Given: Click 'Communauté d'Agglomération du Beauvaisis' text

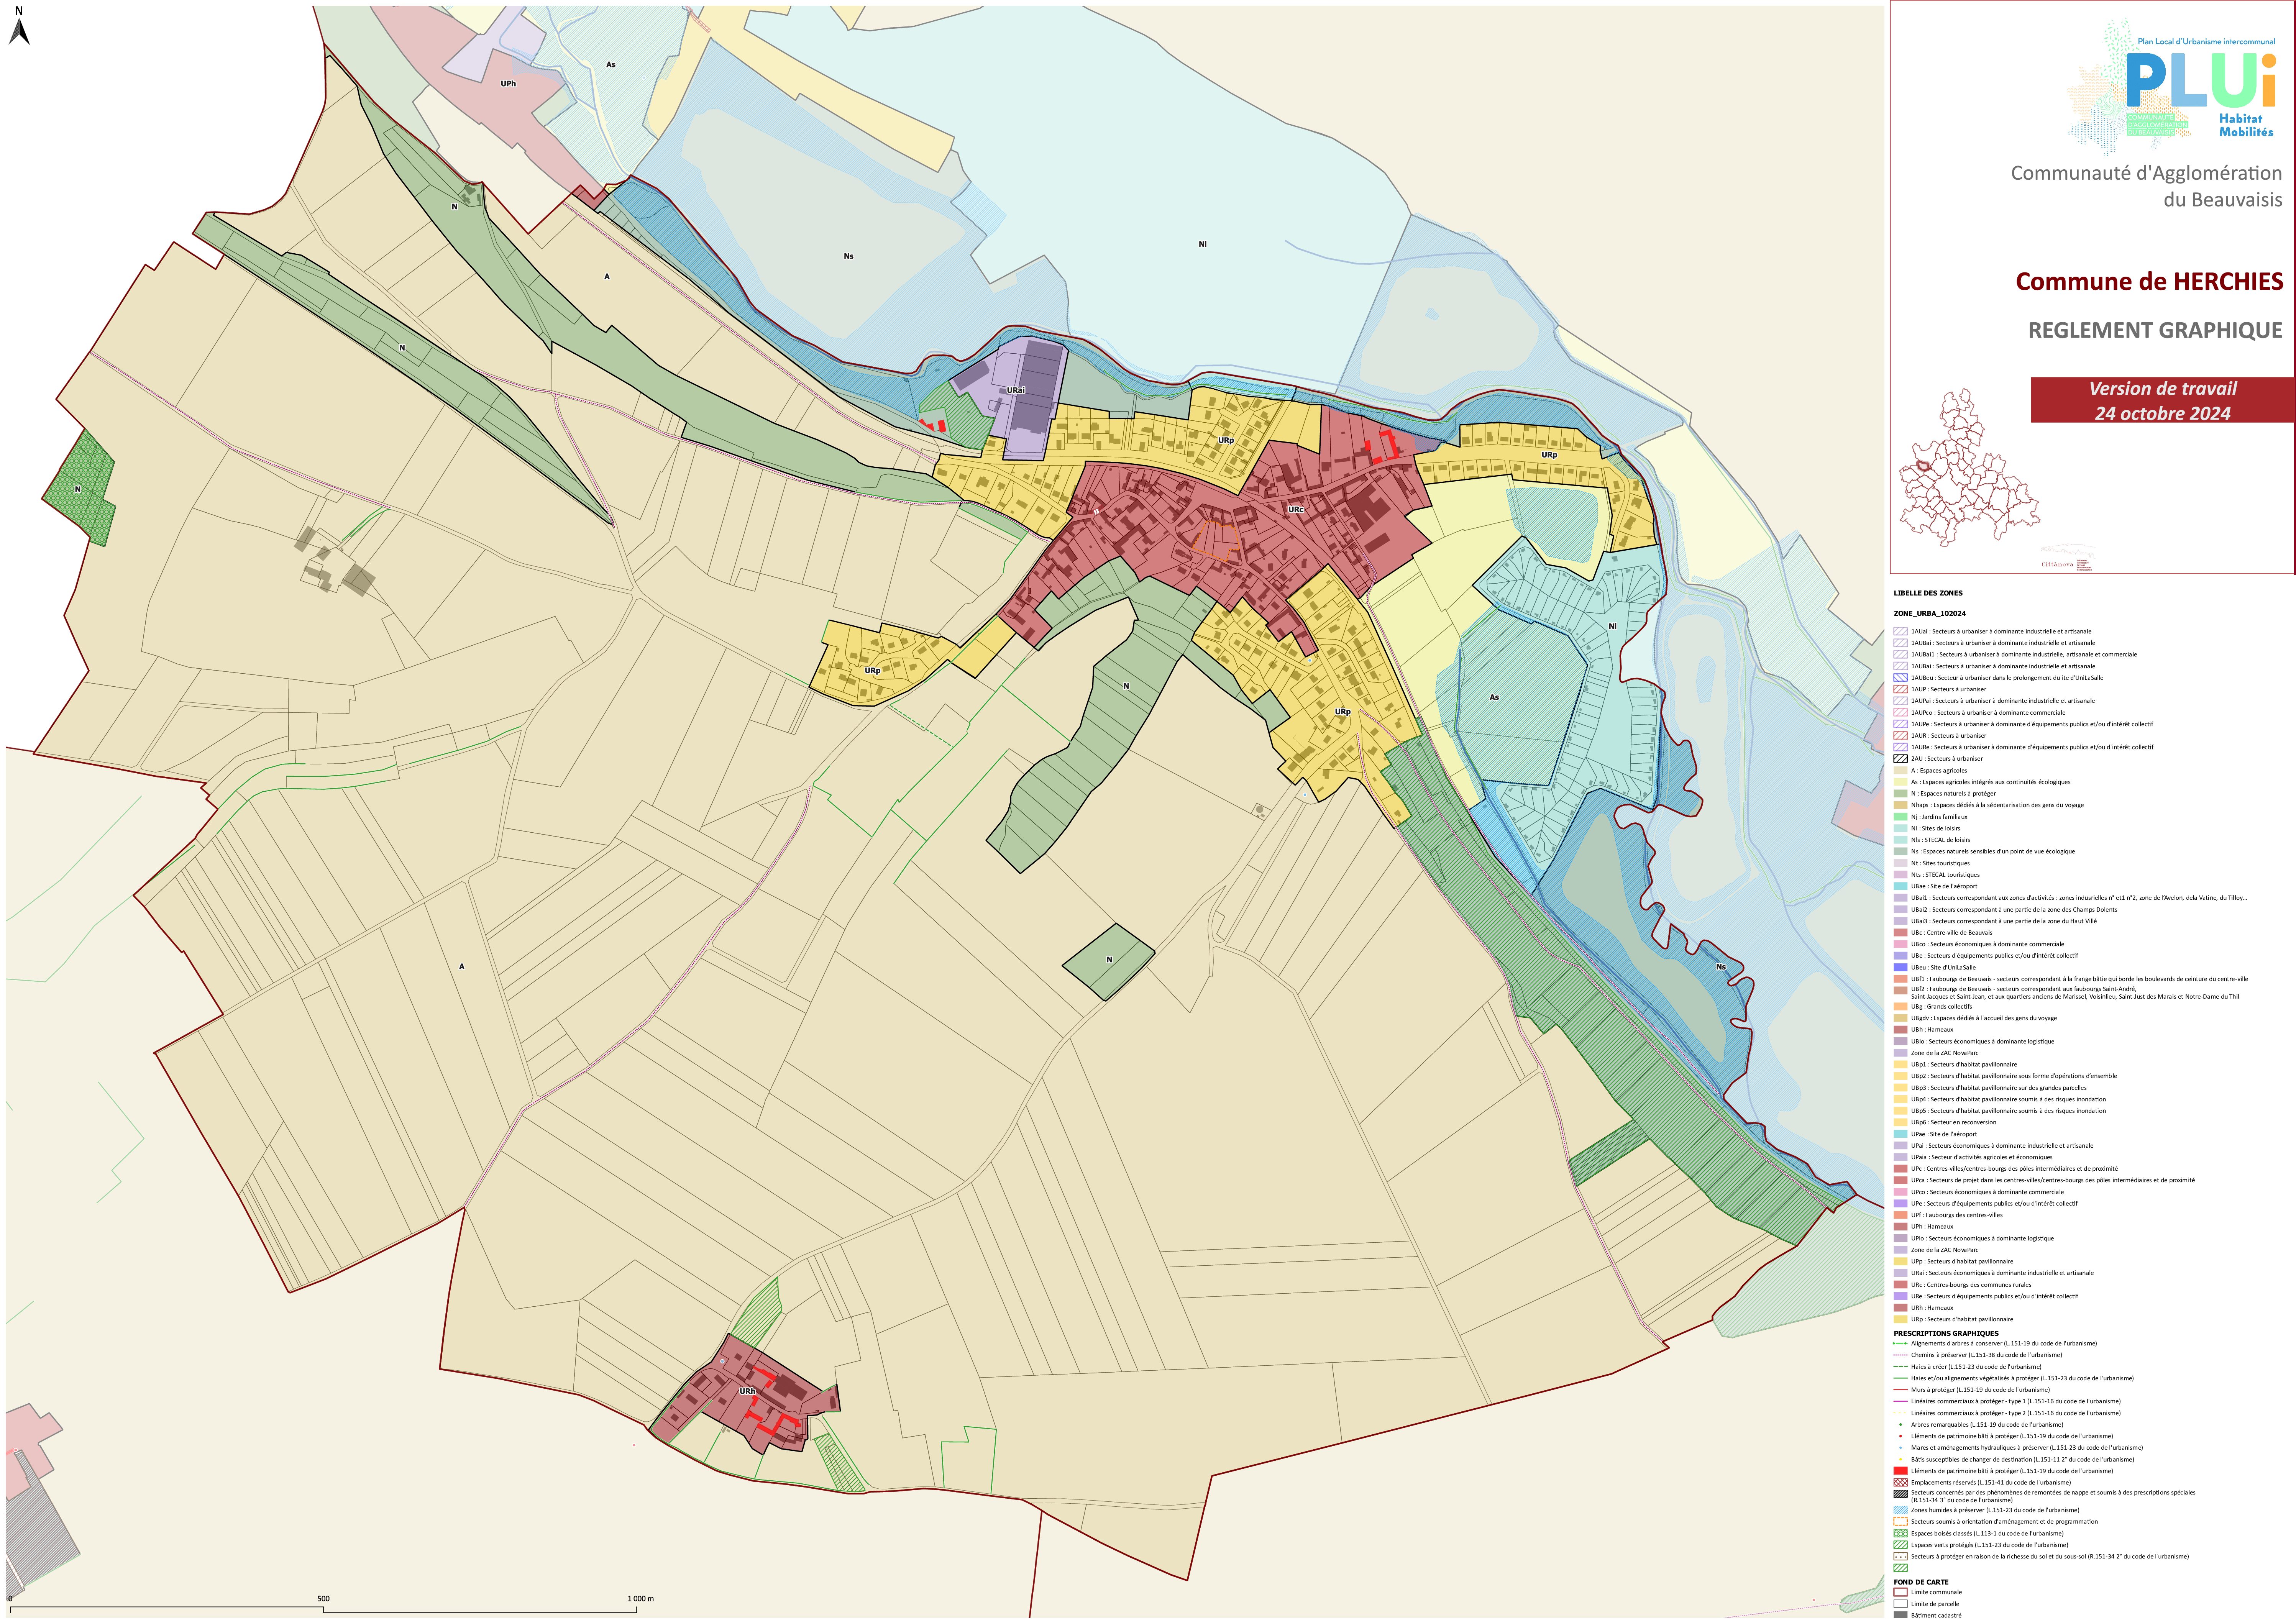Looking at the screenshot, I should tap(2147, 186).
